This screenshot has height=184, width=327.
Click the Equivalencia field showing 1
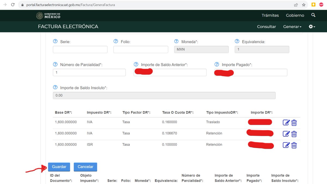coord(262,49)
